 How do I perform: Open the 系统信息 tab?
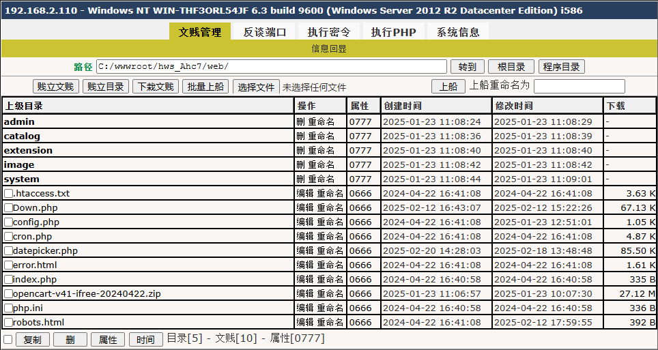tap(458, 32)
